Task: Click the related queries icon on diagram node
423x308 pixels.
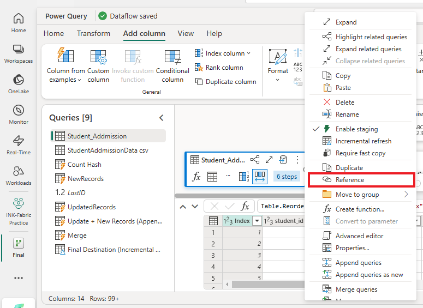Action: click(x=255, y=160)
